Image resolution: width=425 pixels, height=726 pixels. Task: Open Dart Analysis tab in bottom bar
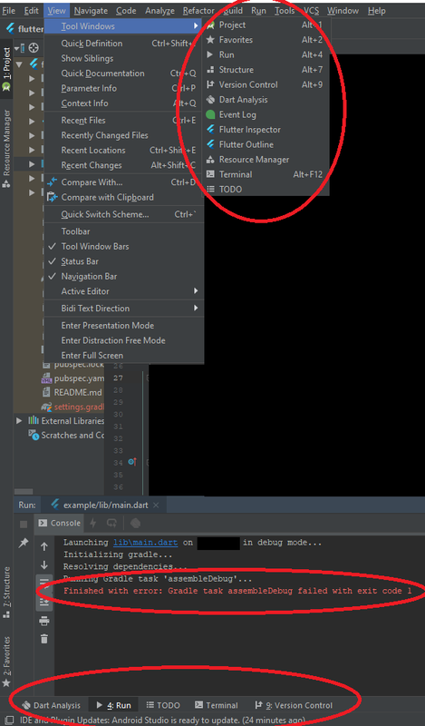tap(52, 705)
